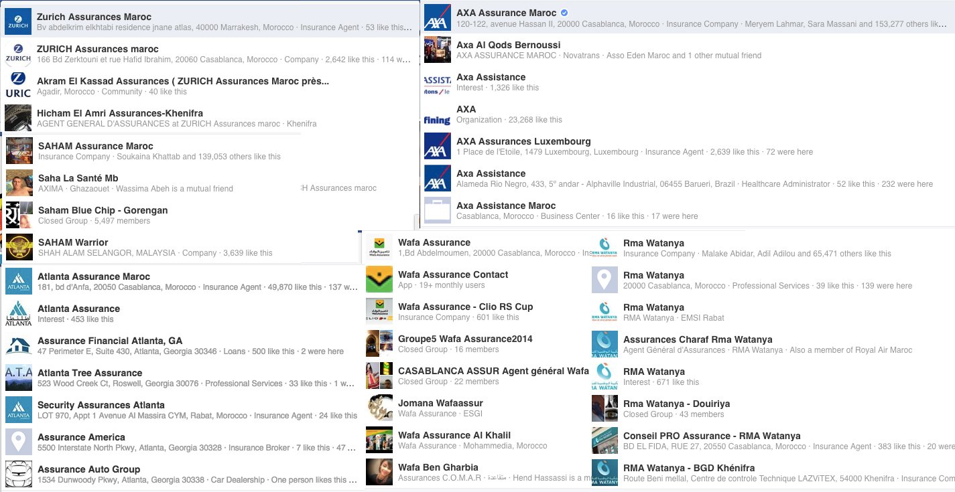
Task: Open CASABLANCA ASSUR Agent général Wafa group
Action: 477,376
